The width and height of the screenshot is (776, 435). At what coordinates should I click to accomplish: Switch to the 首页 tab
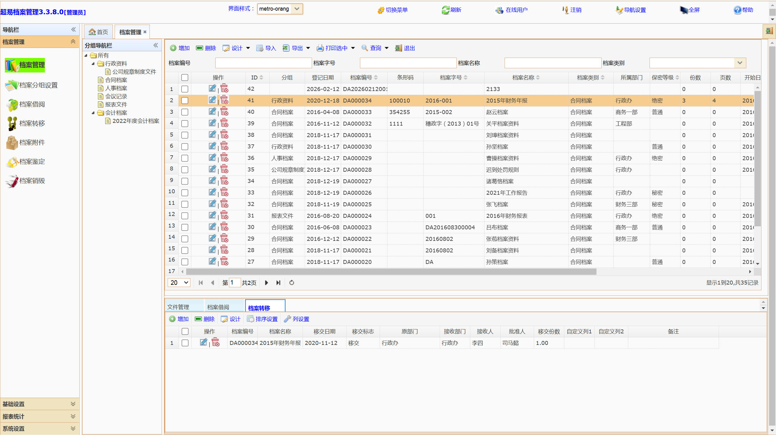point(99,32)
